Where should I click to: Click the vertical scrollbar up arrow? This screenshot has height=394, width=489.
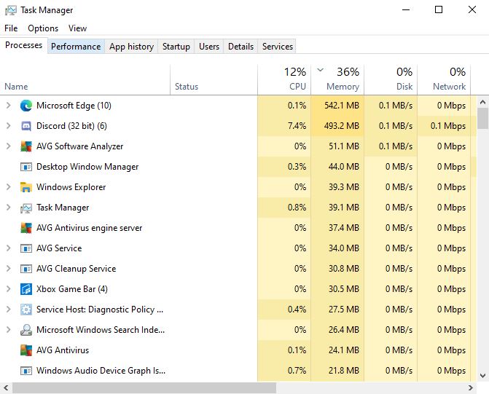click(482, 102)
